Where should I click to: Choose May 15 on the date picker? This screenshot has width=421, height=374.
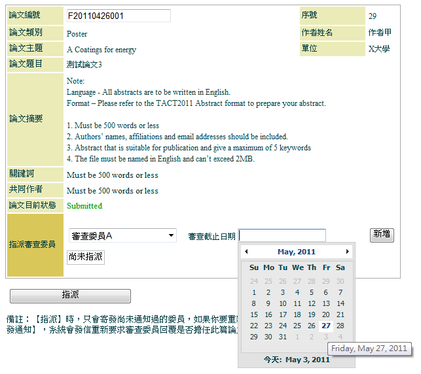click(x=254, y=314)
